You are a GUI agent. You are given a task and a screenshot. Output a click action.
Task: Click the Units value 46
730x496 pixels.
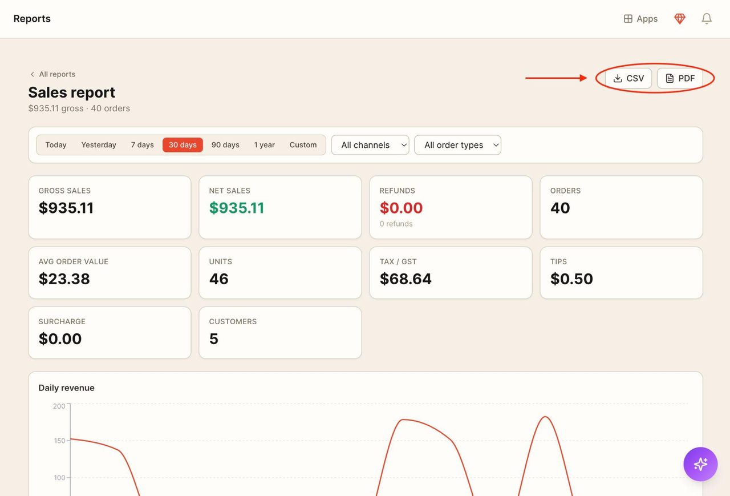pos(219,279)
